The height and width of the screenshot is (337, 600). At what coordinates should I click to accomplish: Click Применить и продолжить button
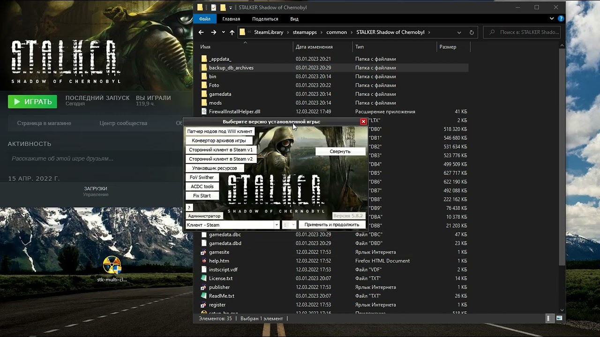click(332, 225)
